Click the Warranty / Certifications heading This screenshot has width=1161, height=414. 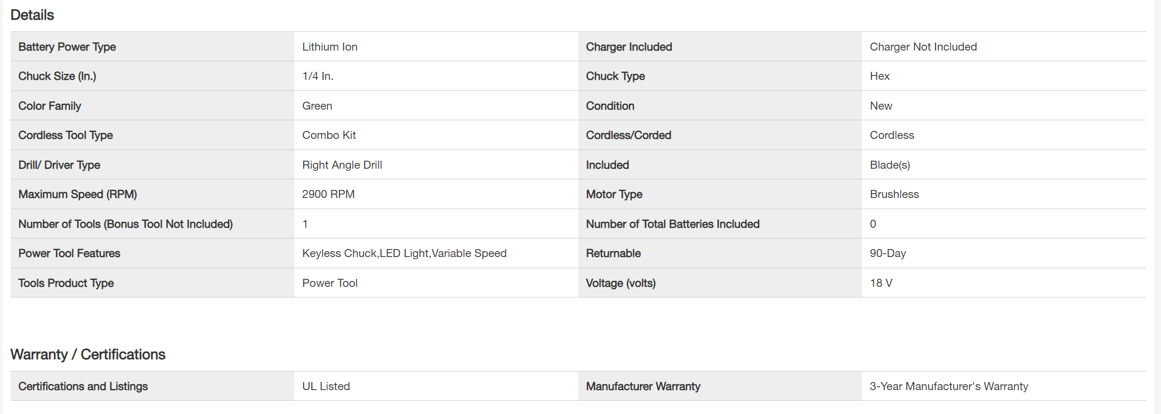pyautogui.click(x=88, y=354)
